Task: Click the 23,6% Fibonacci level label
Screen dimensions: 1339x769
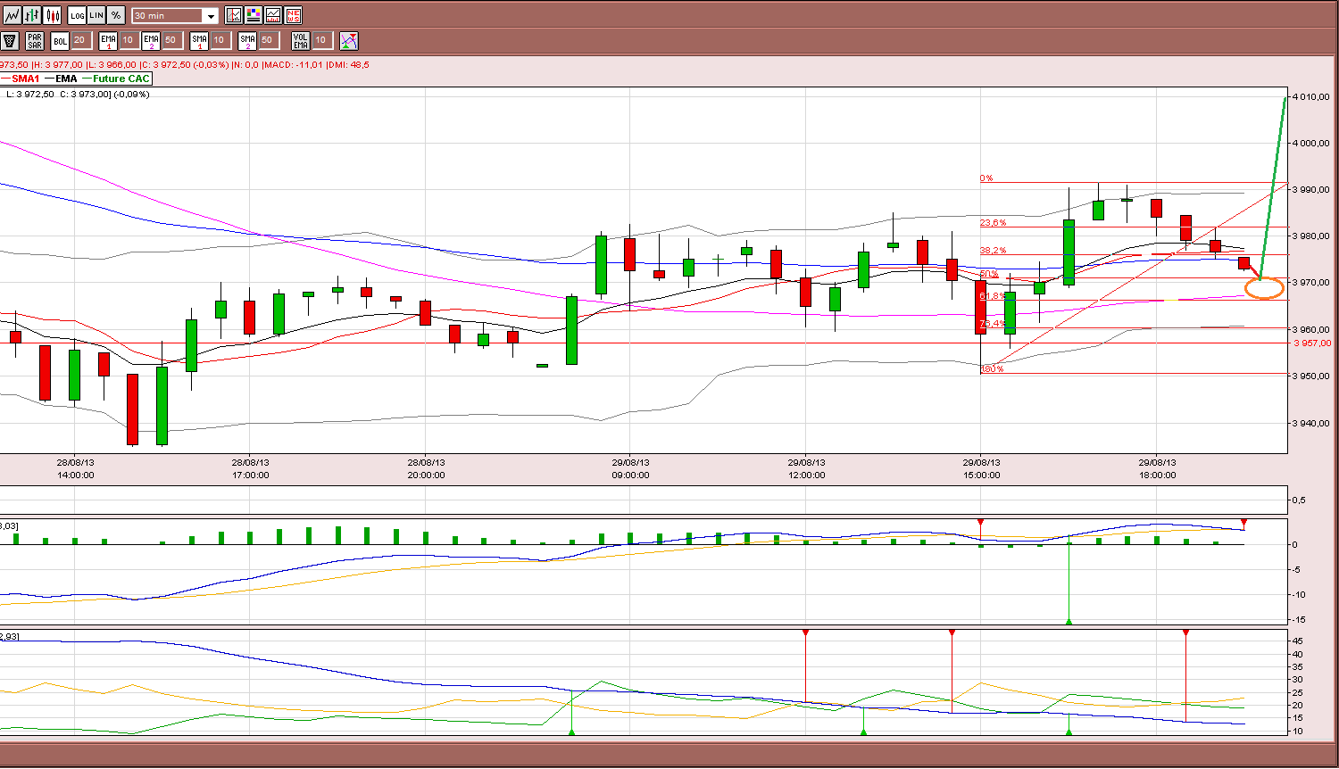Action: [993, 223]
